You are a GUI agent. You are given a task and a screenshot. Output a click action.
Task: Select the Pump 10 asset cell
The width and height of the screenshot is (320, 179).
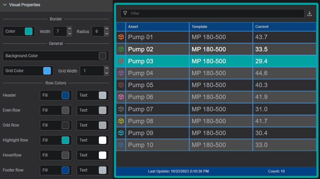point(157,145)
